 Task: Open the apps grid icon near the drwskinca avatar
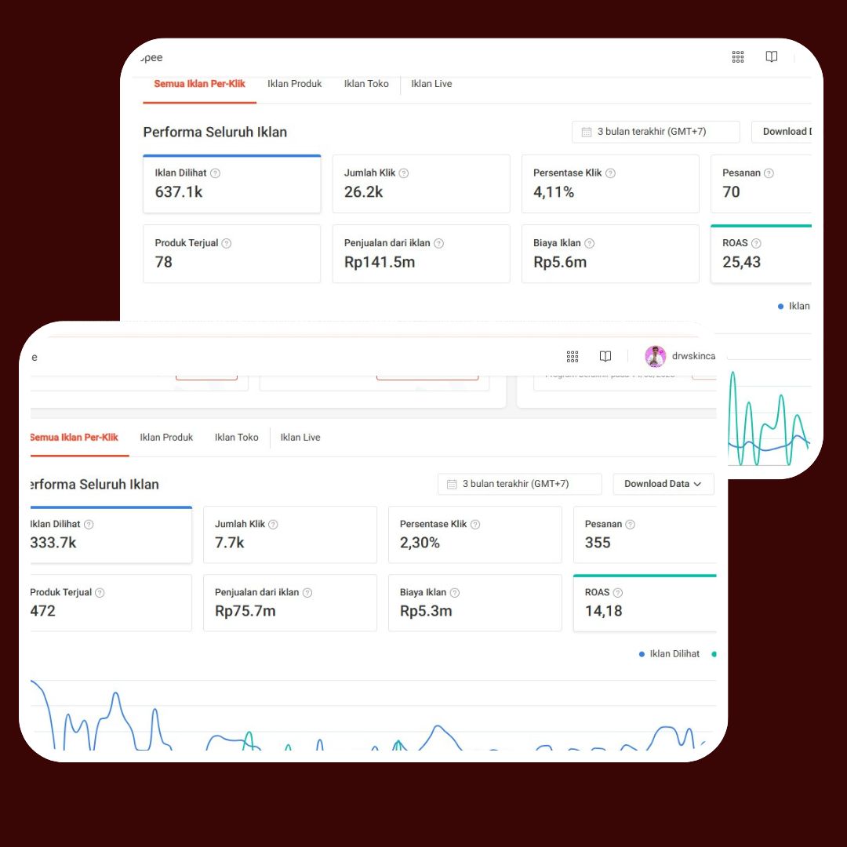click(x=573, y=357)
